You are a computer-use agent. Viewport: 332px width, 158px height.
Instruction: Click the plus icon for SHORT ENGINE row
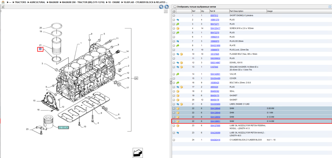pyautogui.click(x=174, y=16)
